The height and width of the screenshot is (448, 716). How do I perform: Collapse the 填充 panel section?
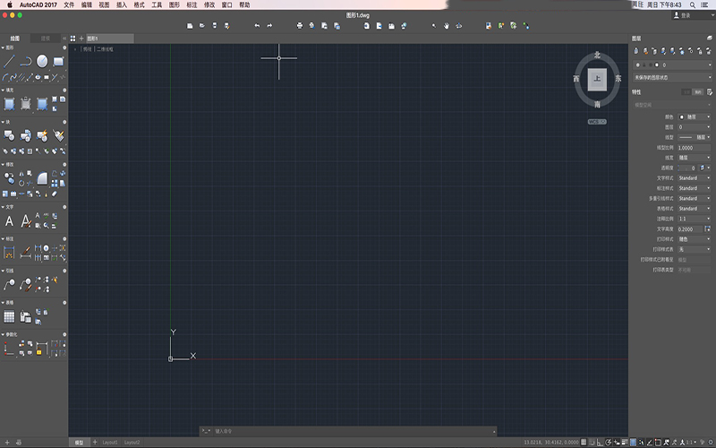4,90
